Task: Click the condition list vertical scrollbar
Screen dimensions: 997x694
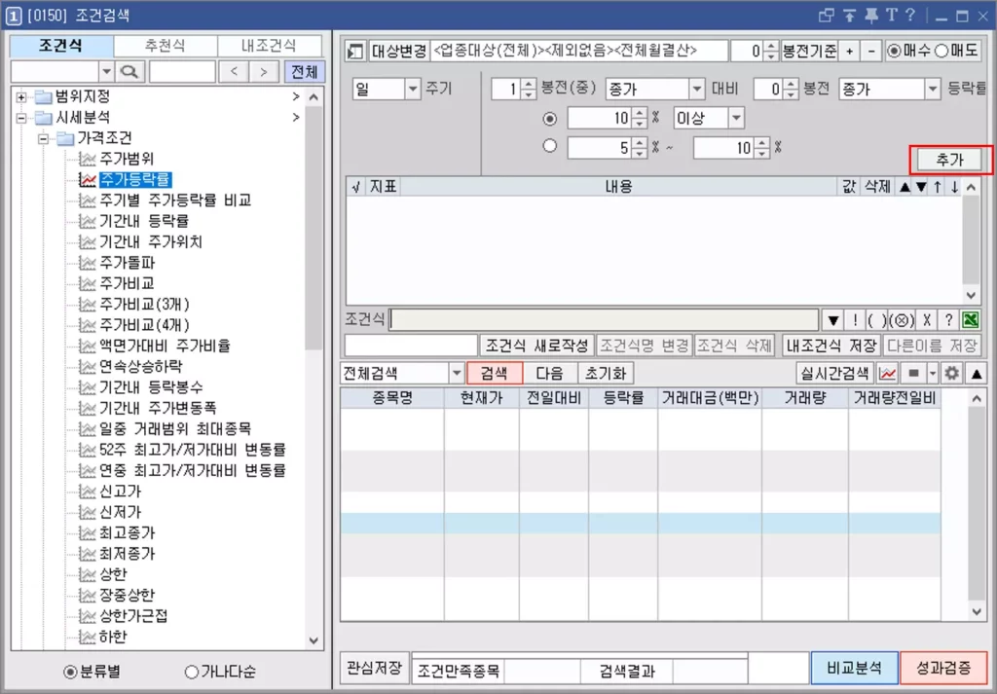Action: point(971,241)
